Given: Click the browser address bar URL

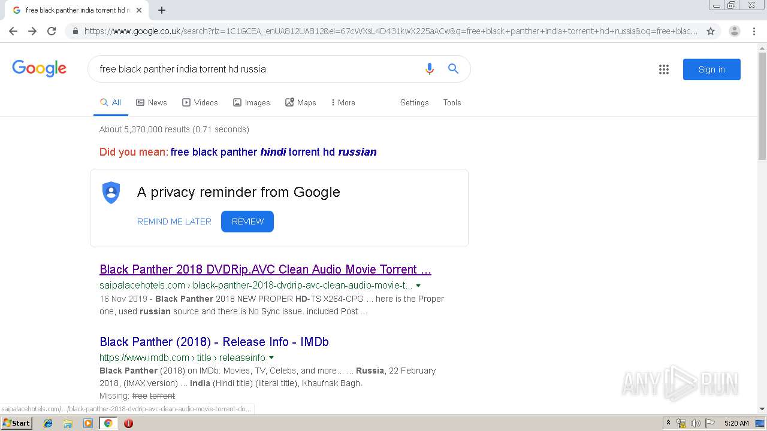Looking at the screenshot, I should [391, 31].
